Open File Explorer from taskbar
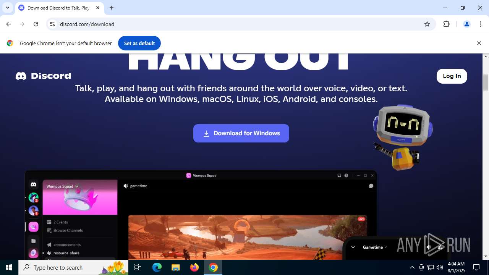 click(x=176, y=267)
